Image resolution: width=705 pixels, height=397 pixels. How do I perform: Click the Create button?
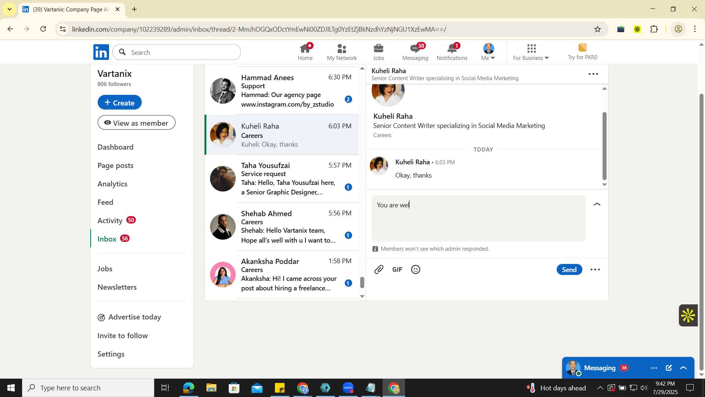coord(120,103)
